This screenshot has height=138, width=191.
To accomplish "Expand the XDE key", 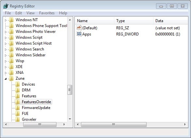I will coord(6,67).
